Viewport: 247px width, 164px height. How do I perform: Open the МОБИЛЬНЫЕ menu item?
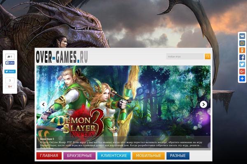click(149, 156)
